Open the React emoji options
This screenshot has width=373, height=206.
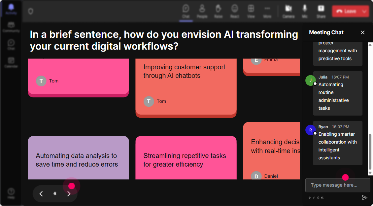click(x=235, y=11)
